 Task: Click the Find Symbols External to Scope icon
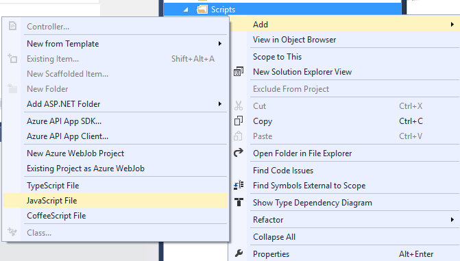click(x=238, y=185)
